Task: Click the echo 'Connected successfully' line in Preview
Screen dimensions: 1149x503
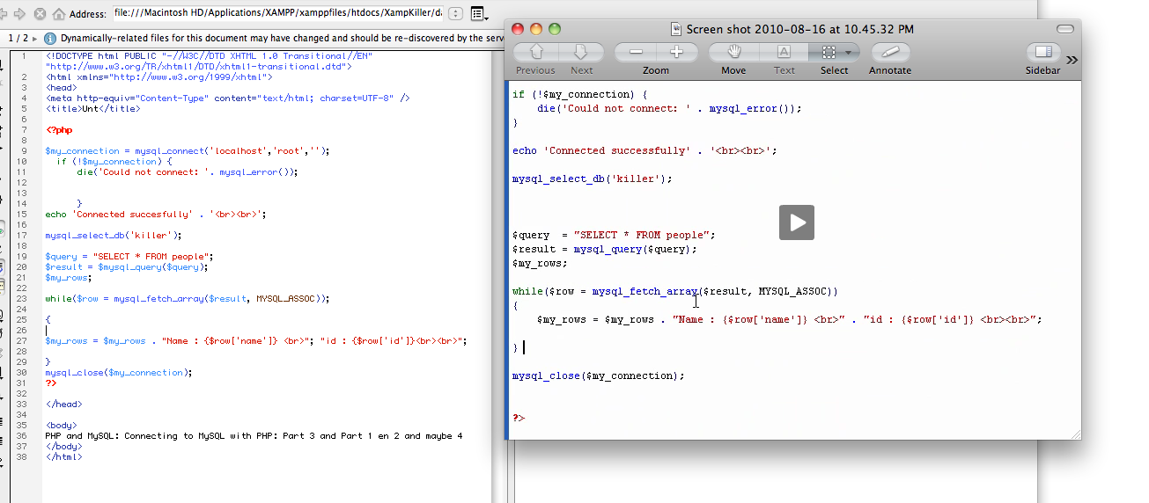Action: tap(644, 150)
